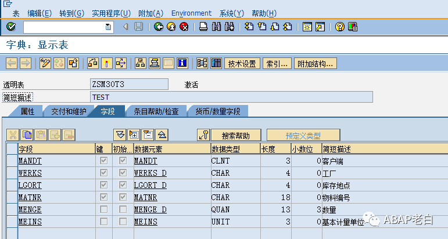Click into the command input field
Screen dimensions: 448x239
pyautogui.click(x=64, y=27)
